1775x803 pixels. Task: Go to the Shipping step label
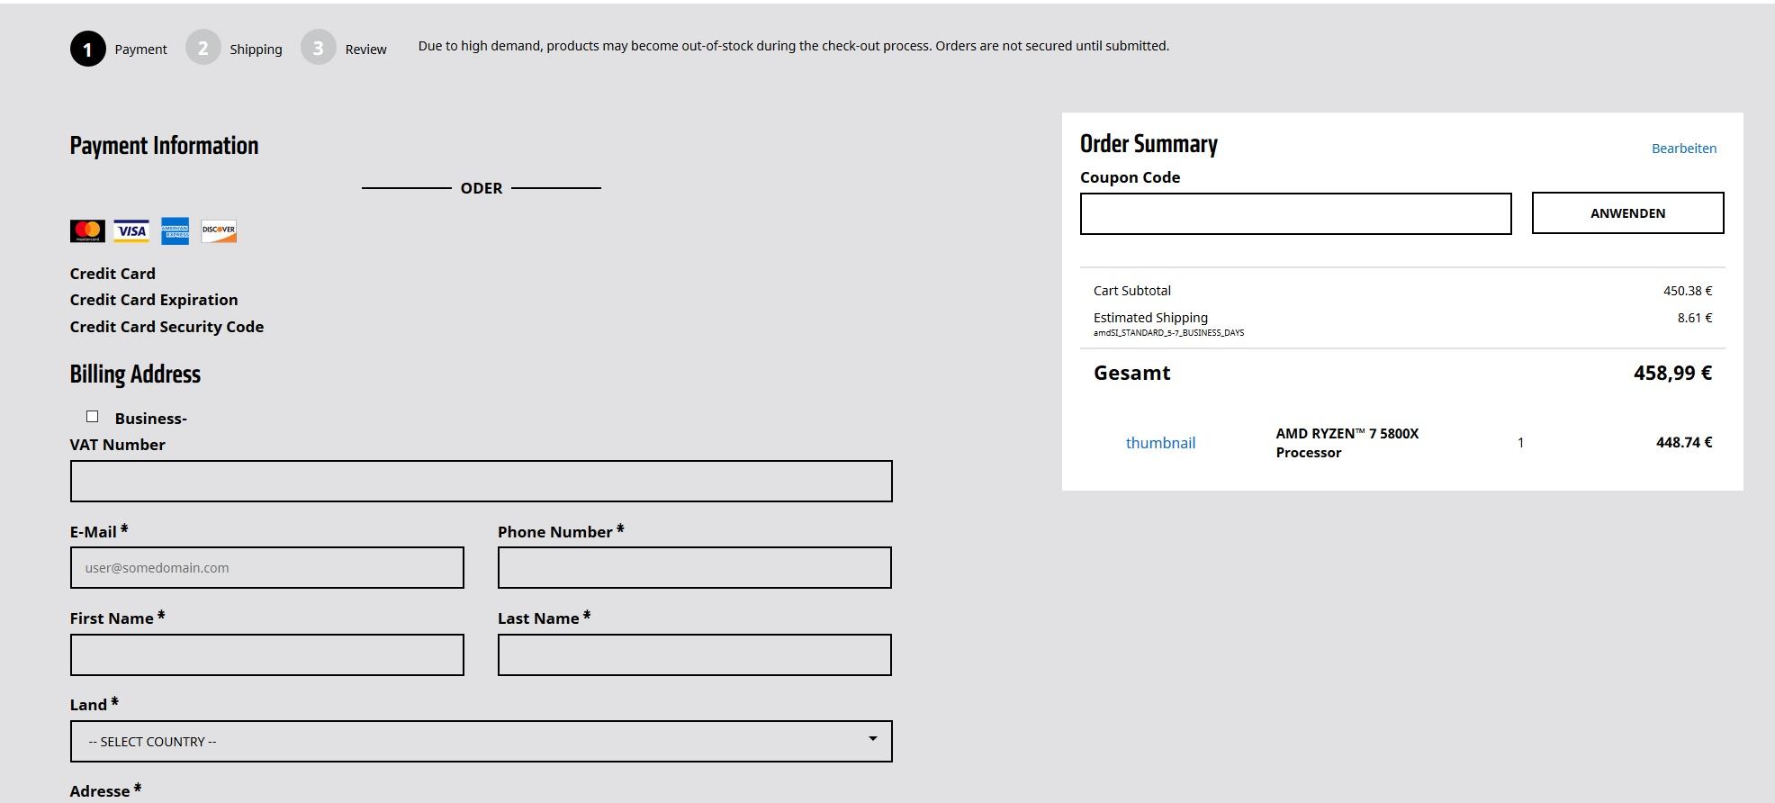(x=256, y=50)
